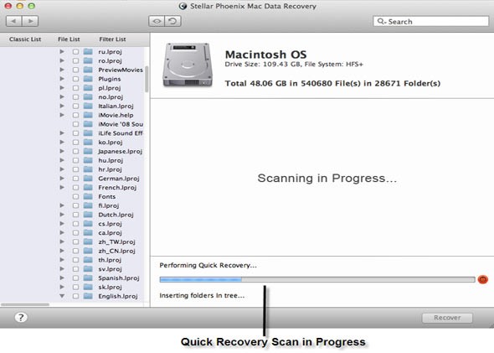Screen dimensions: 494x353
Task: Click the Macintosh OS hard drive icon
Action: coord(188,65)
